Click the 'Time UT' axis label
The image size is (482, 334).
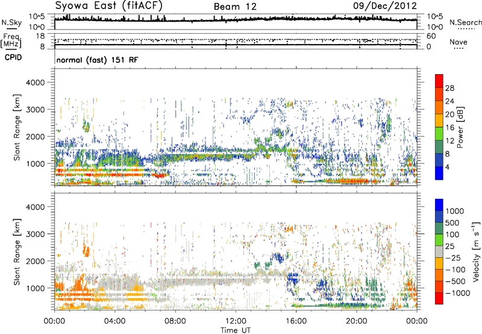pyautogui.click(x=236, y=330)
